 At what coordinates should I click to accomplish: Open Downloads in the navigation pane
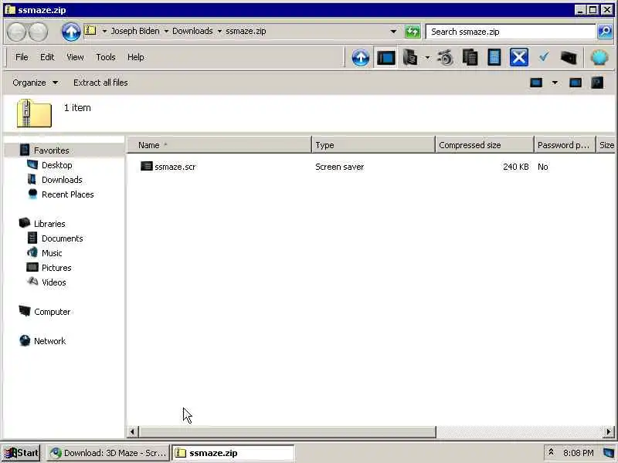coord(62,180)
